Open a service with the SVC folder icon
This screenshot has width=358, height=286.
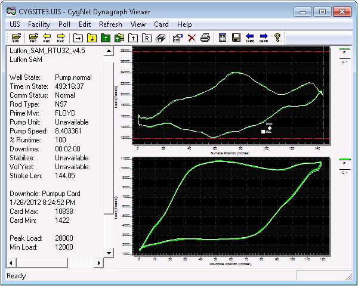tap(16, 38)
